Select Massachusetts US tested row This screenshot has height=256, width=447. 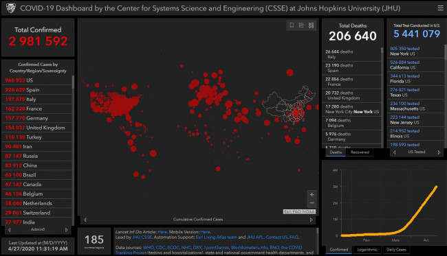click(415, 106)
